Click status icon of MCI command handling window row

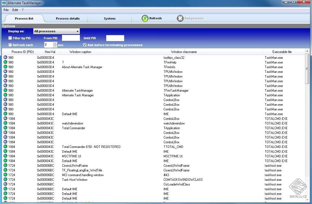[x=5, y=175]
